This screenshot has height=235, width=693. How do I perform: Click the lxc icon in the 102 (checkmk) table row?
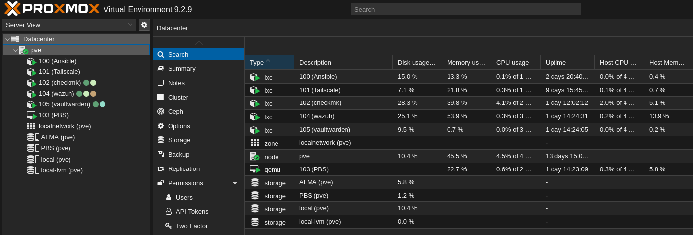(x=255, y=103)
